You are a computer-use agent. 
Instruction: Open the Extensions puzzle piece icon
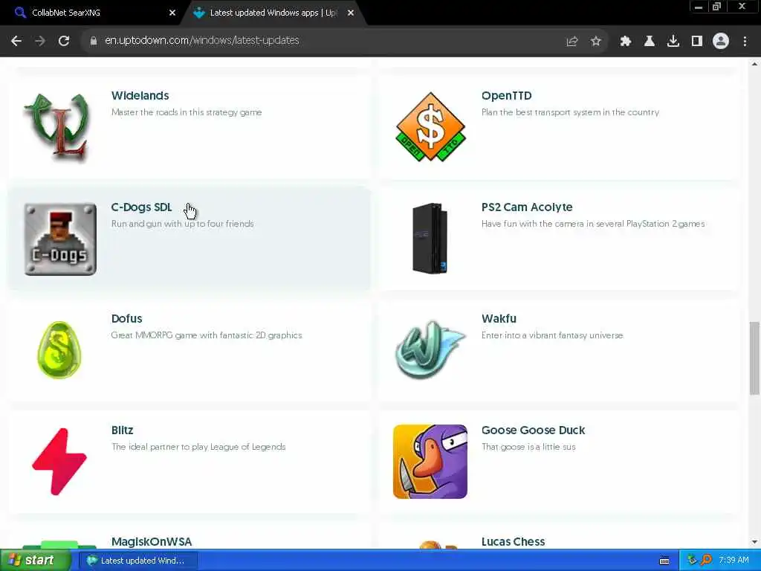point(626,42)
